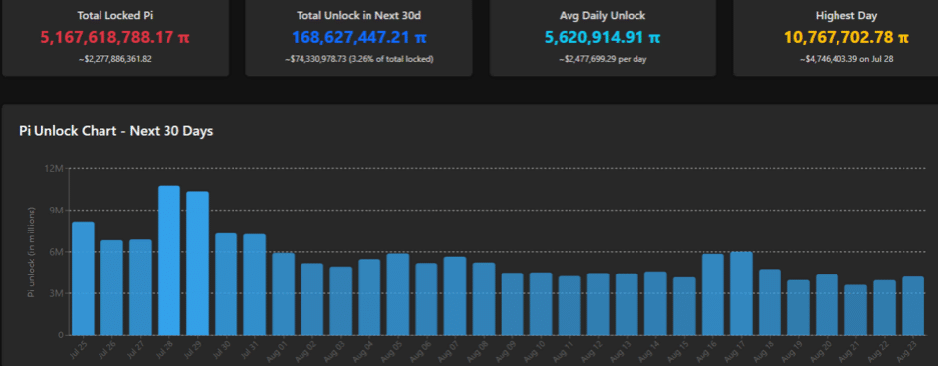This screenshot has width=938, height=366.
Task: Click the Jul 26 unlock bar
Action: (111, 287)
